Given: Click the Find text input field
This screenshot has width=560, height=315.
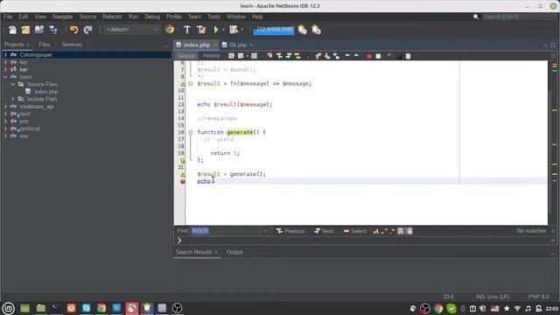Looking at the screenshot, I should (x=227, y=231).
